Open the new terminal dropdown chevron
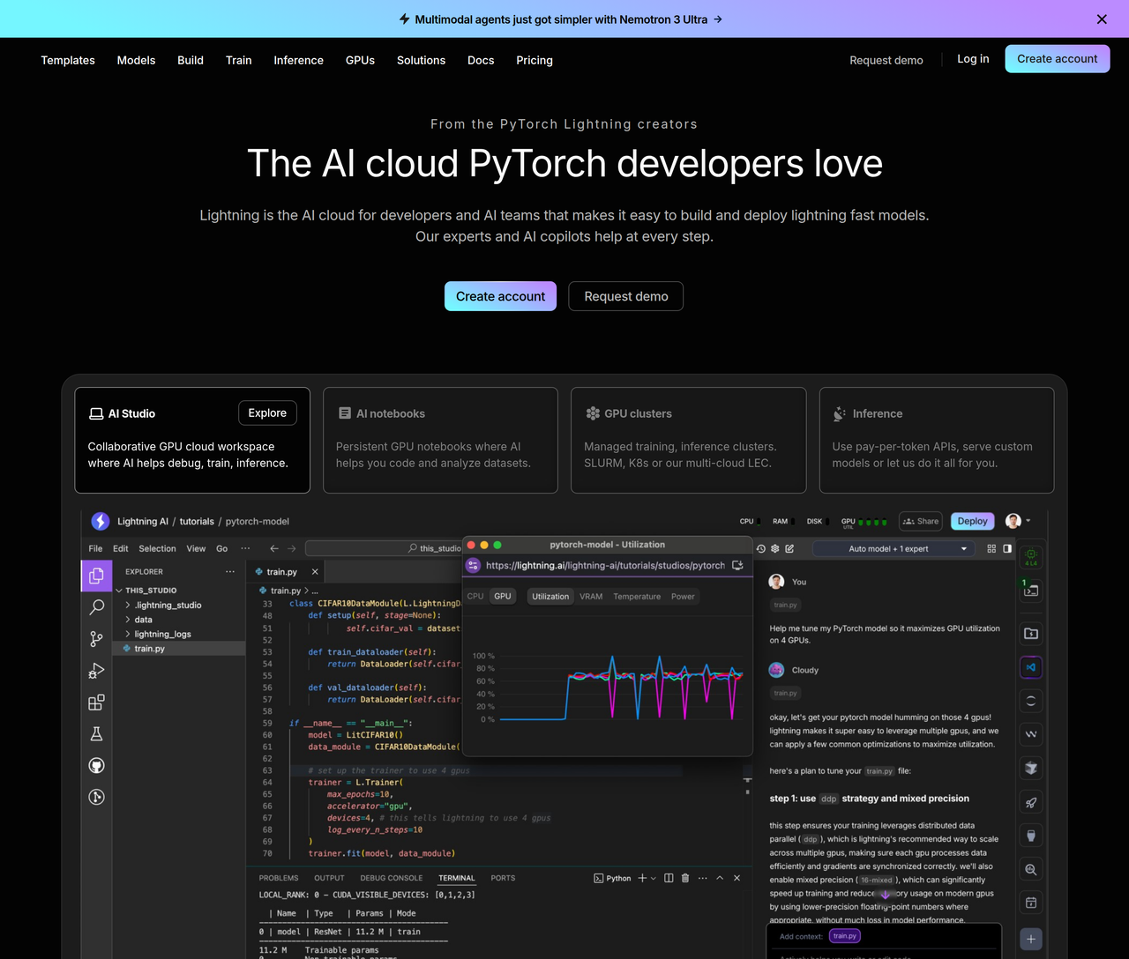This screenshot has width=1129, height=959. [x=654, y=878]
